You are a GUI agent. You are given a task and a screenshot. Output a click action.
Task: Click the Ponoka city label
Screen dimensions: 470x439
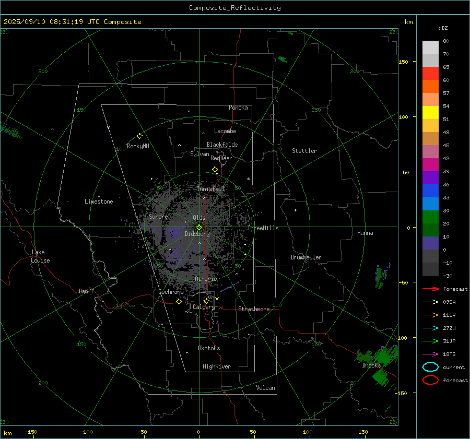[238, 108]
